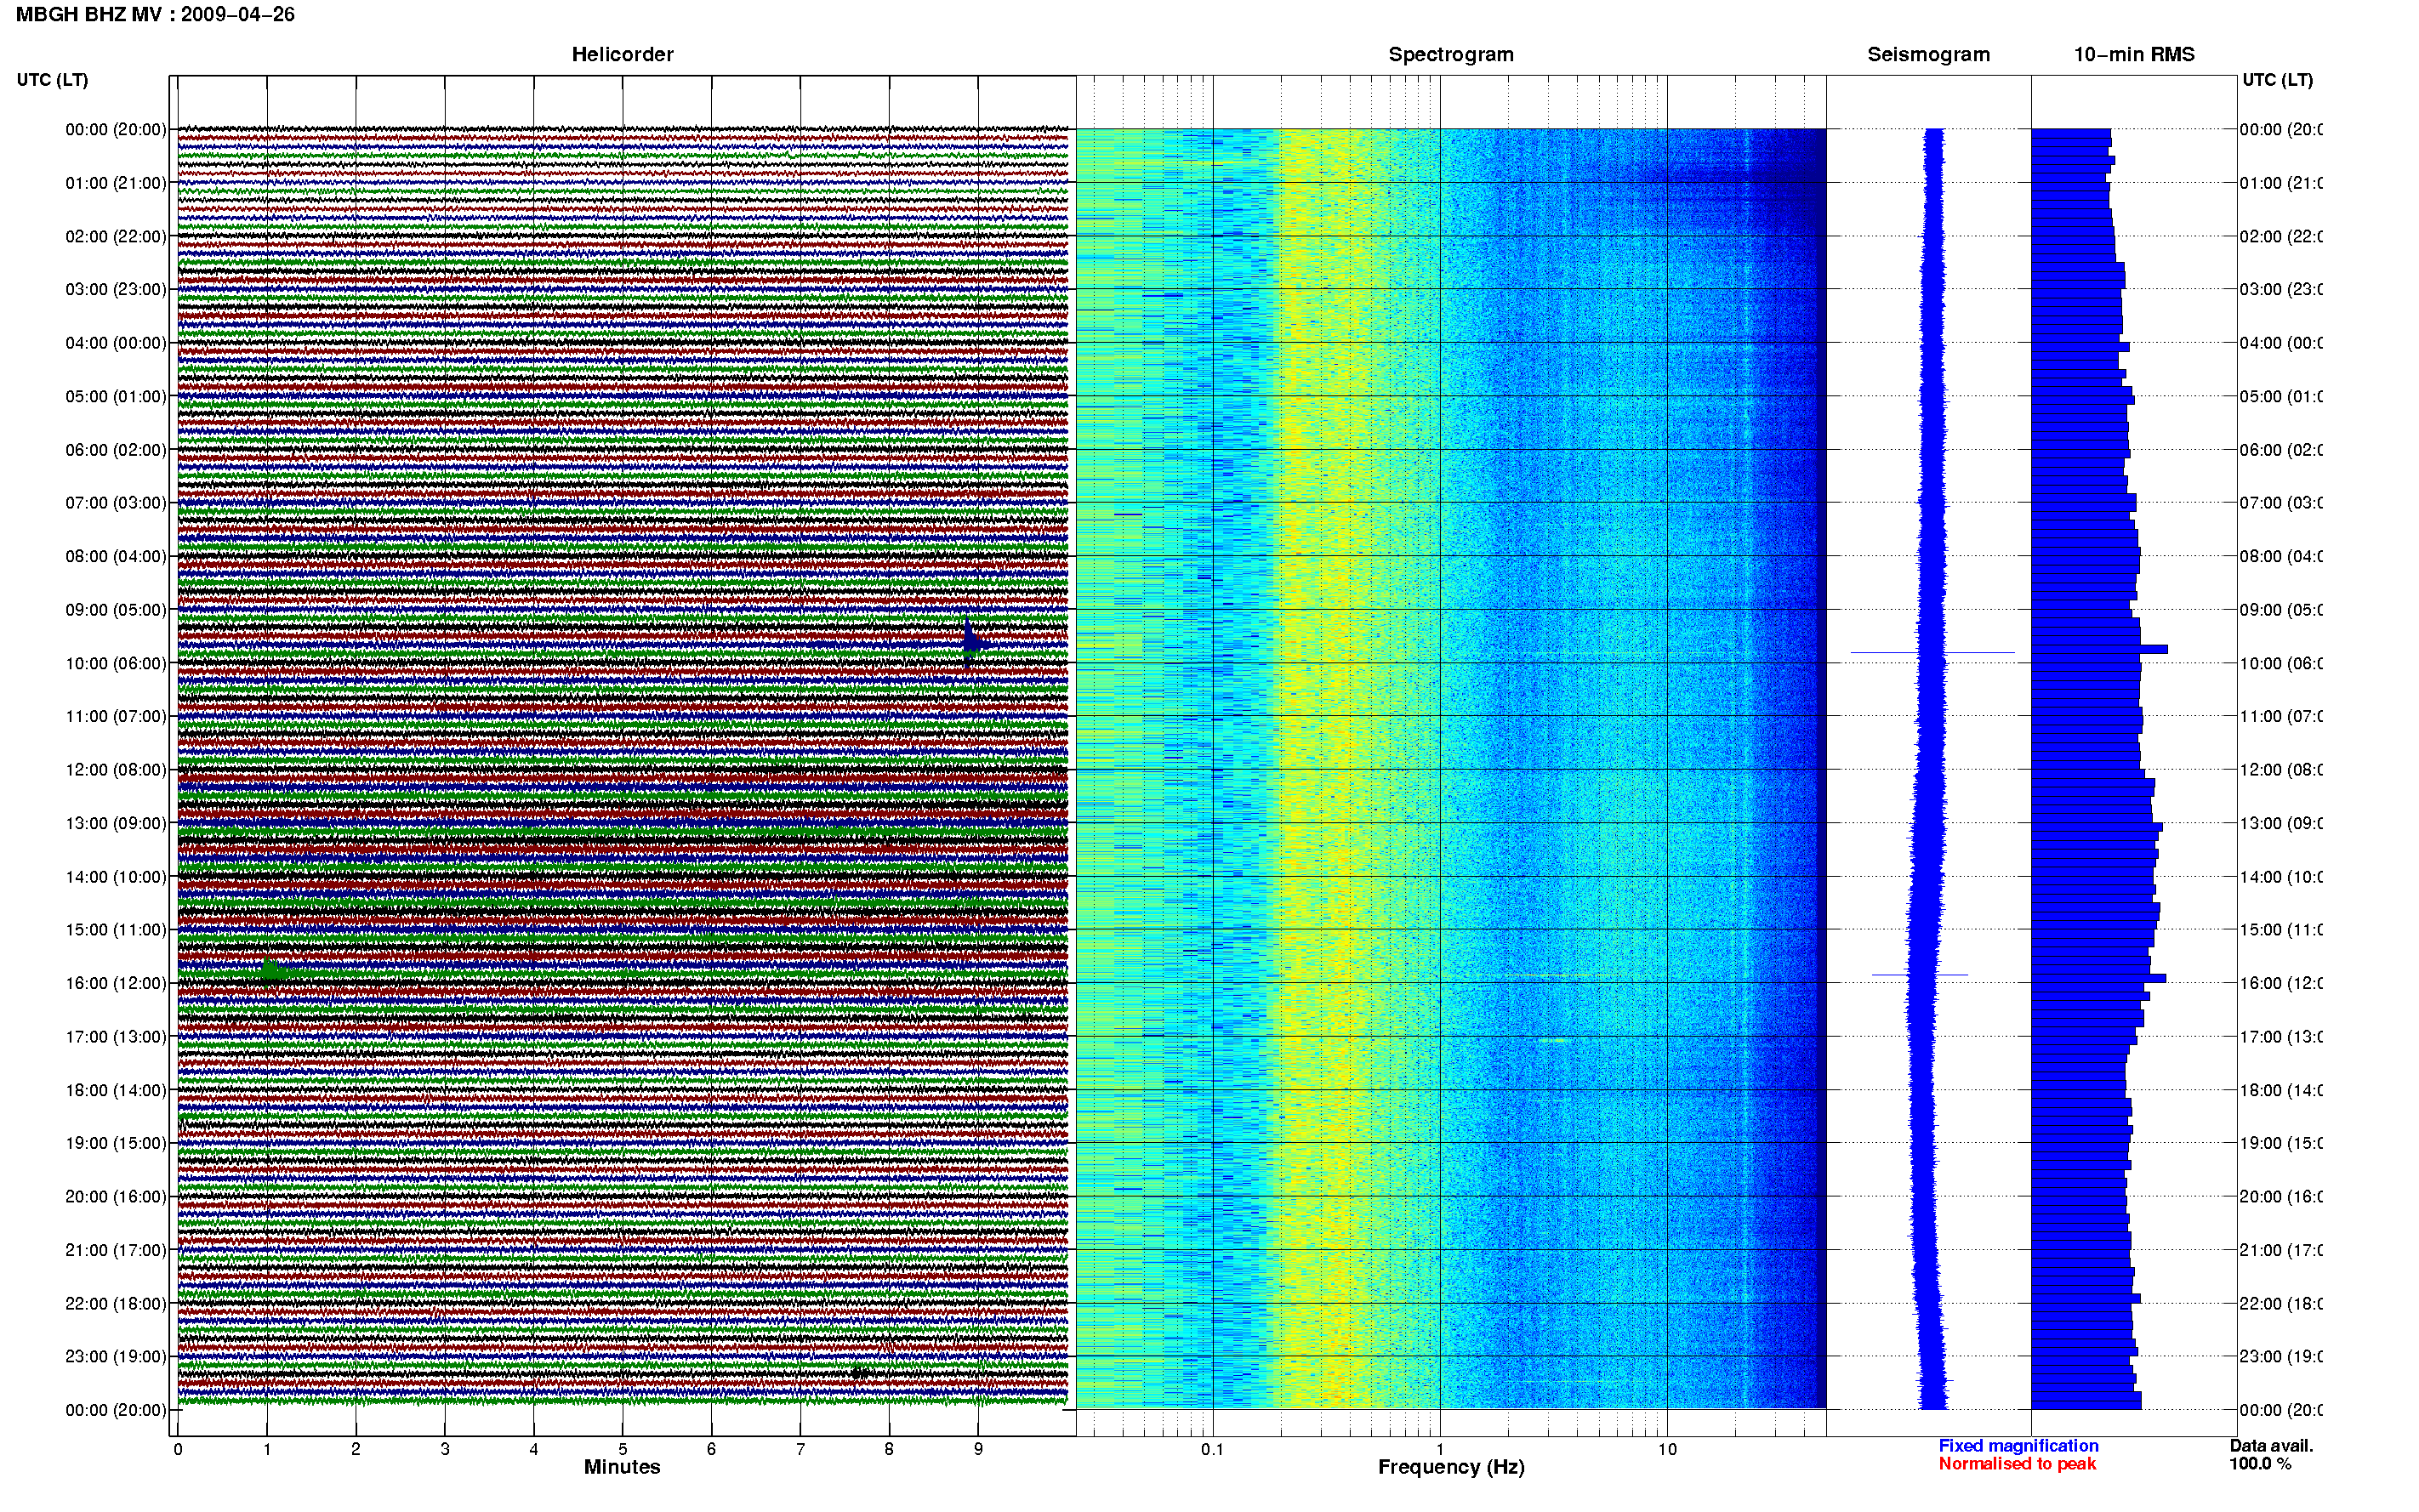Click the long seismogram spike just before 10:00
The image size is (2419, 1512).
point(1932,653)
